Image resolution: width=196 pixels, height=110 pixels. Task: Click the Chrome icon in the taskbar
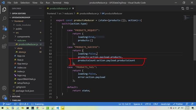37,108
